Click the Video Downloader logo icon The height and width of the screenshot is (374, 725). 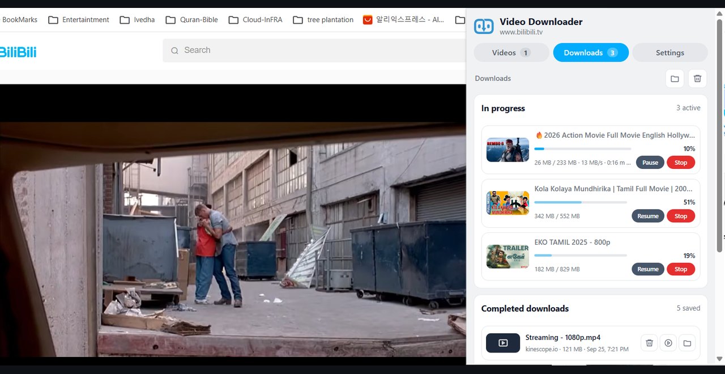click(x=484, y=26)
